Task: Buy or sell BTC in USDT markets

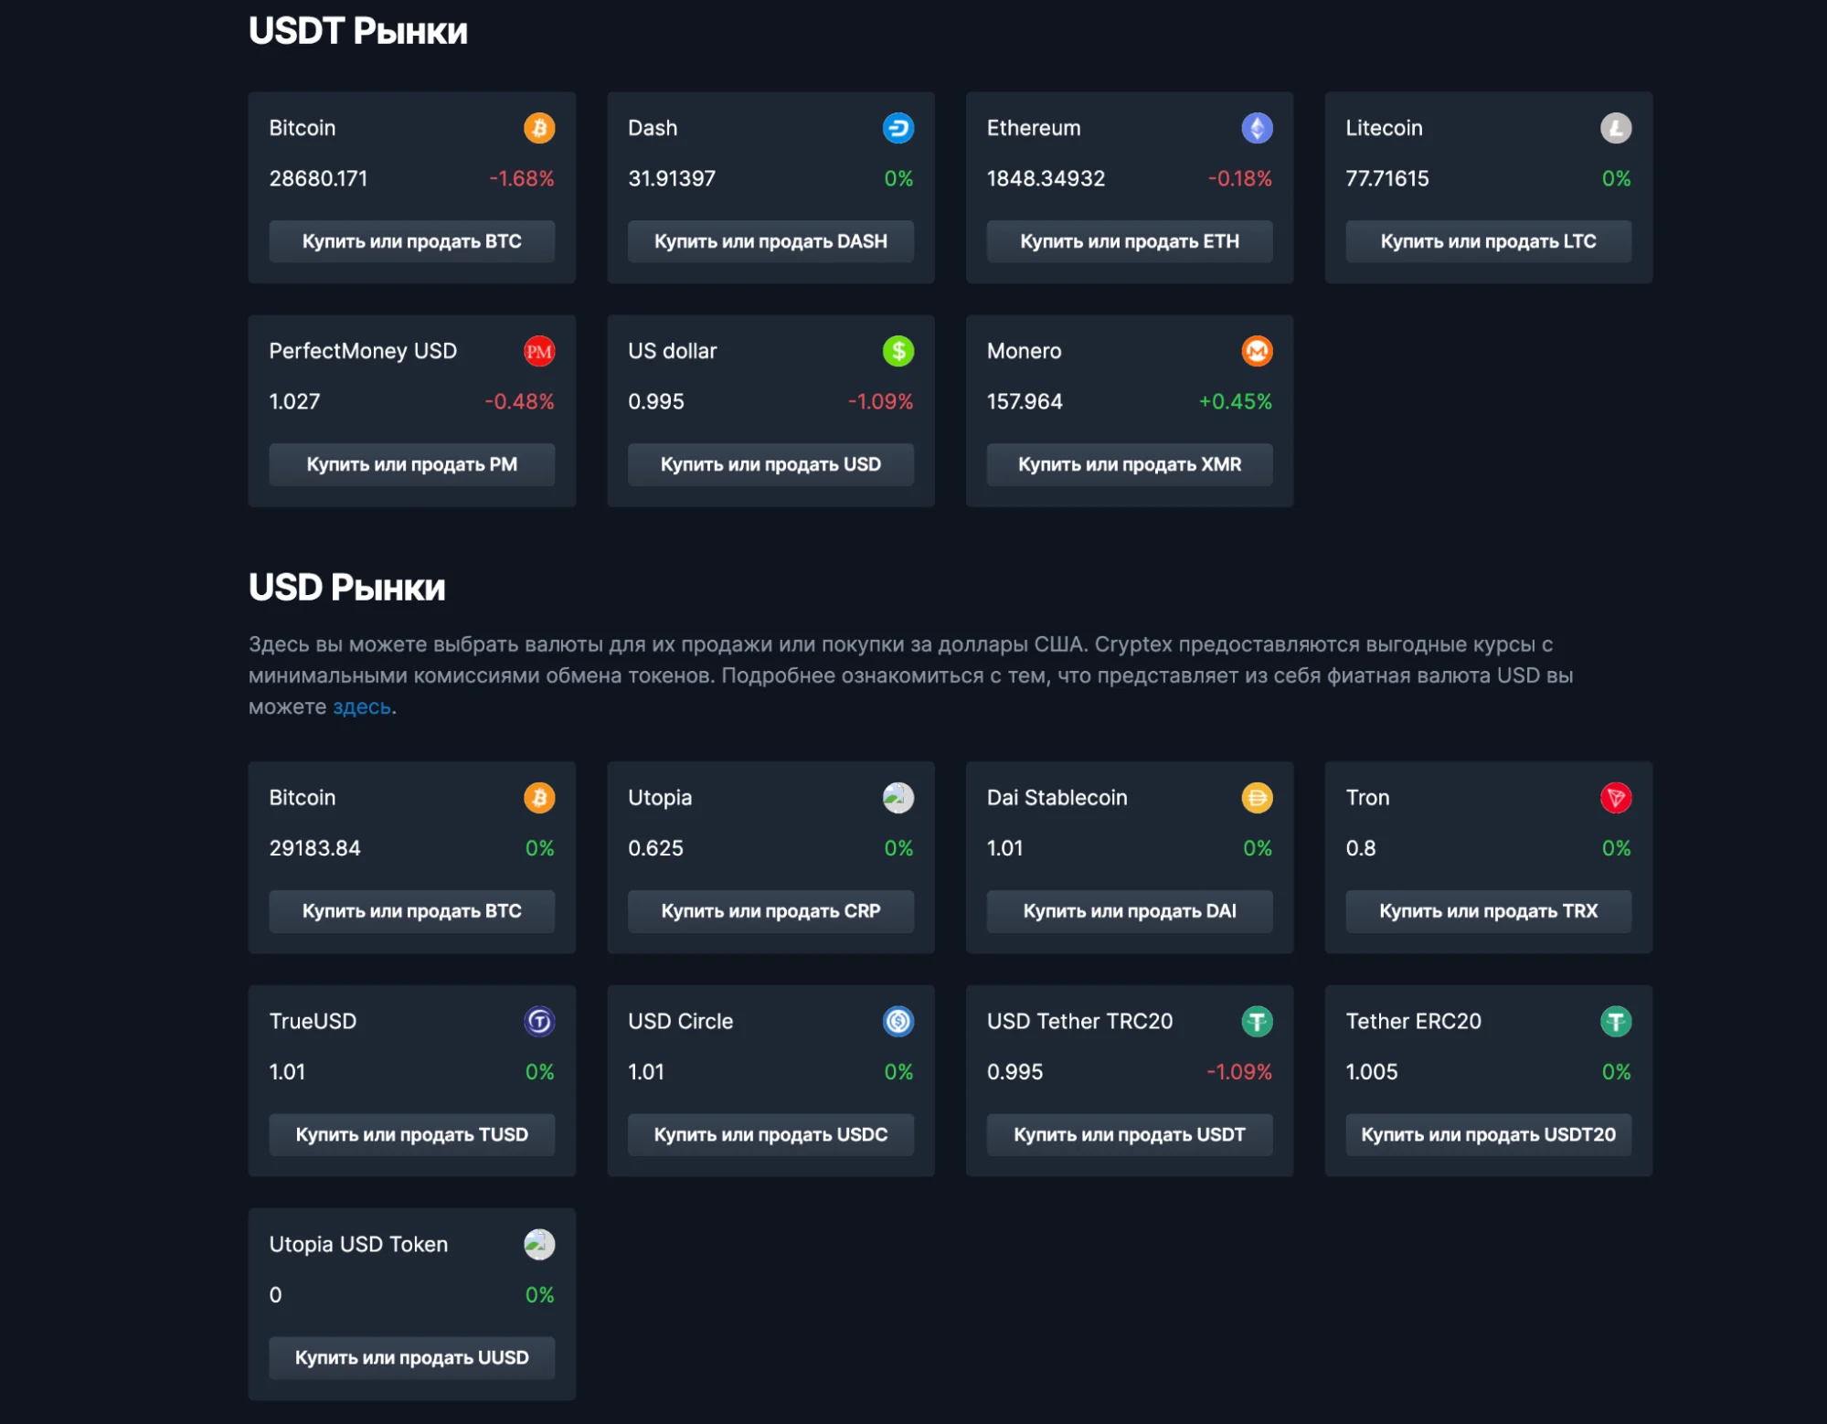Action: tap(412, 241)
